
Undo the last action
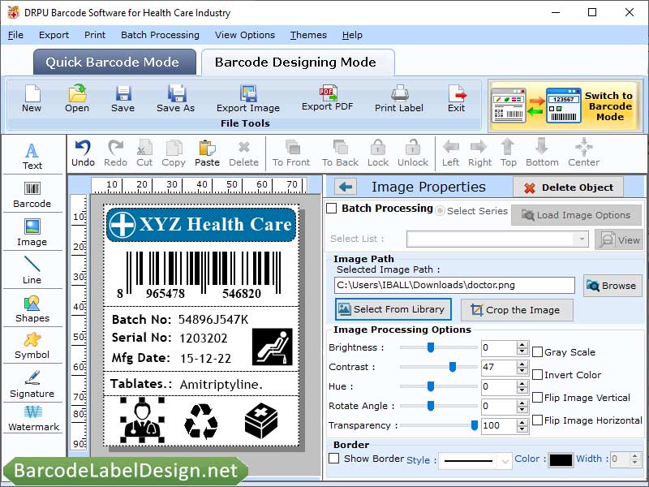(x=84, y=153)
